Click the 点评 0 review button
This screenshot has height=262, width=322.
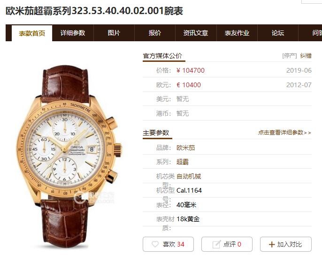coord(227,244)
